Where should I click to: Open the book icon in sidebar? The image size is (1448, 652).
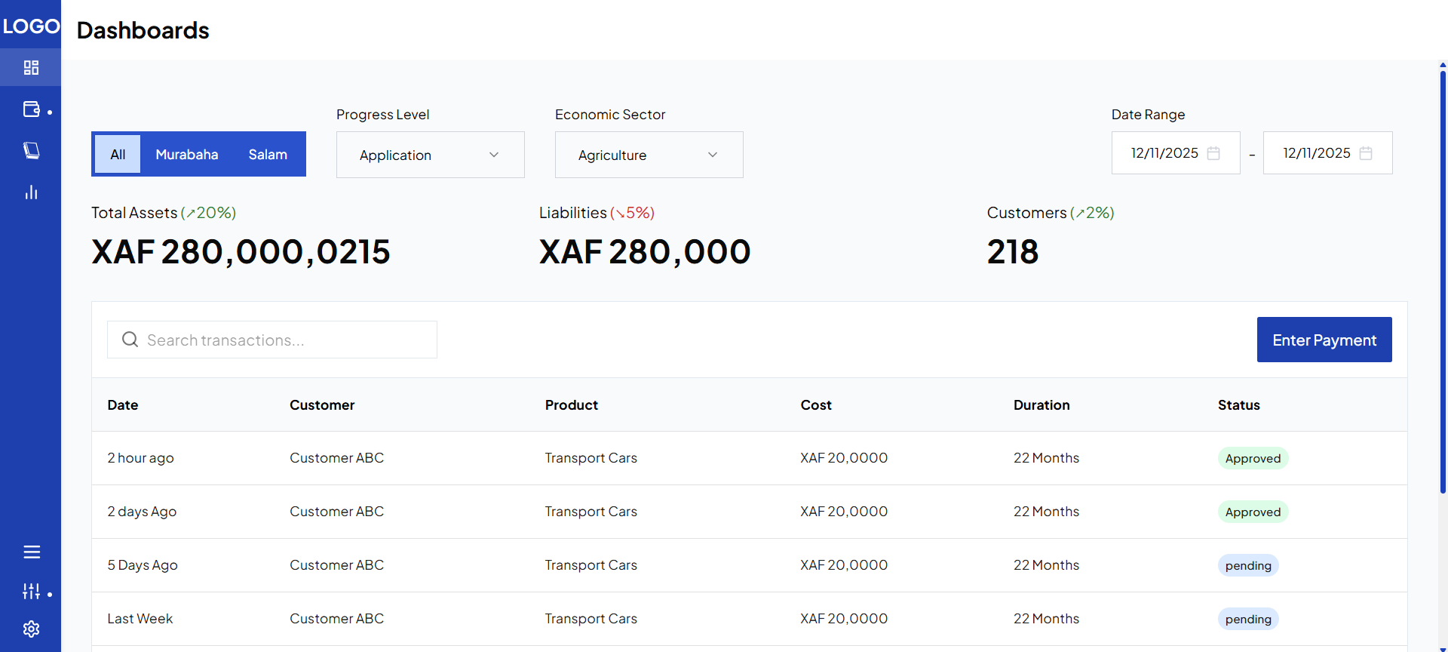[x=31, y=150]
